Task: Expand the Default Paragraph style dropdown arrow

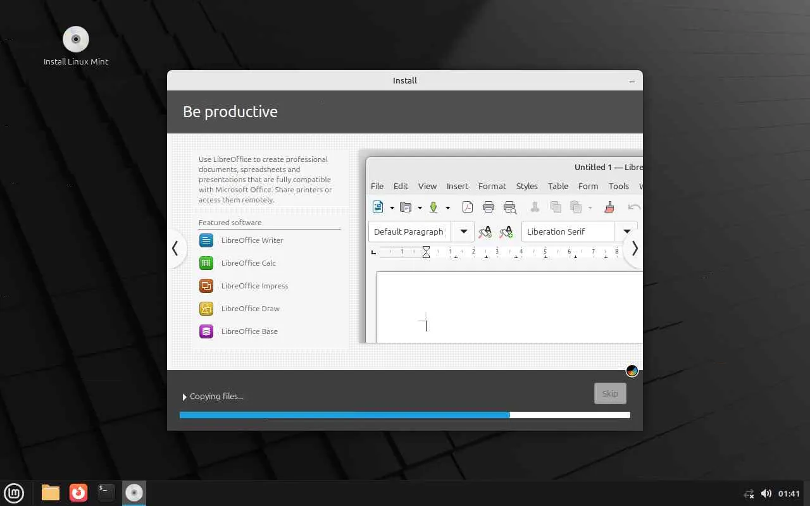Action: point(463,231)
